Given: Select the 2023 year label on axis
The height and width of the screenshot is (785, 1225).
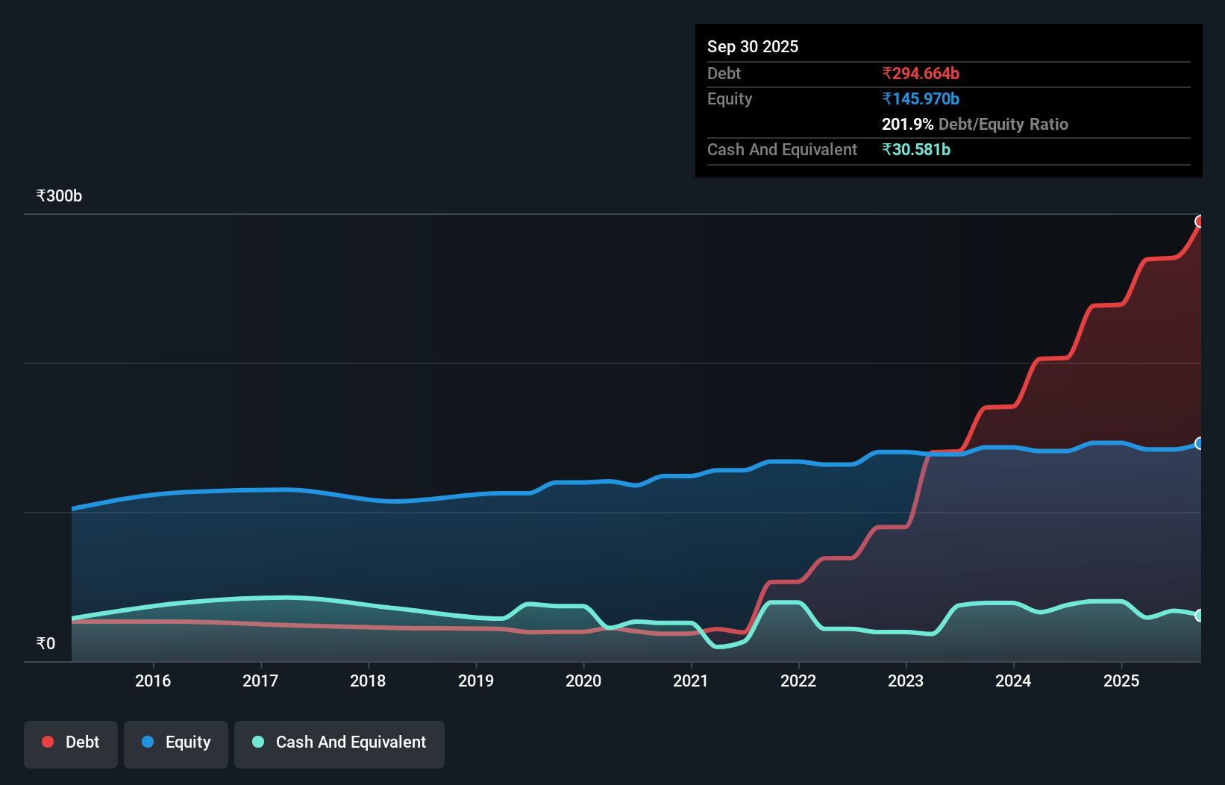Looking at the screenshot, I should click(x=906, y=681).
